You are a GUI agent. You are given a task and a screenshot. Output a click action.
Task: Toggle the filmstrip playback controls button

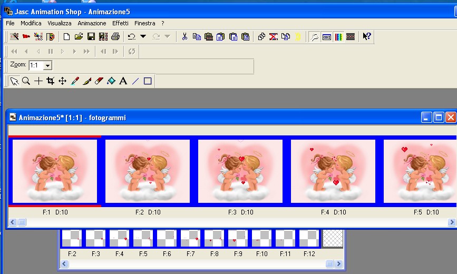pyautogui.click(x=351, y=36)
